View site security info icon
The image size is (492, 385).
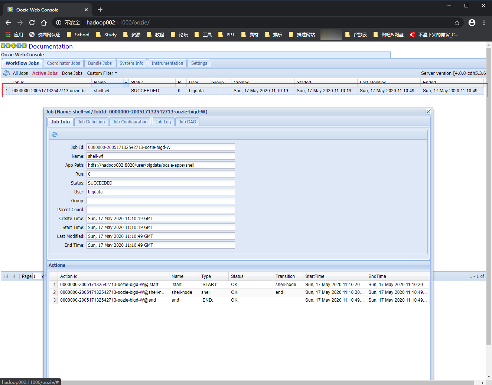(x=59, y=23)
